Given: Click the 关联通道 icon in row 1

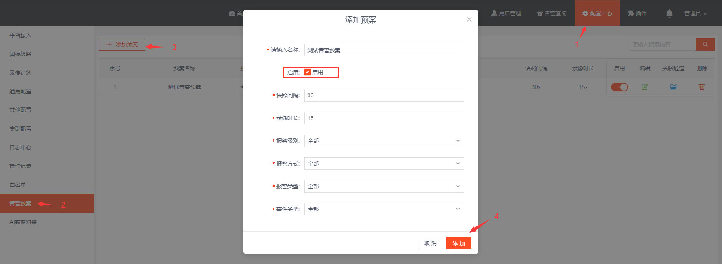Looking at the screenshot, I should coord(673,87).
